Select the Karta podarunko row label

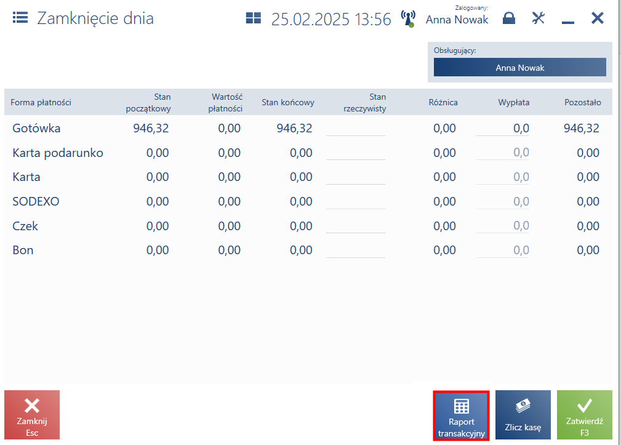(x=58, y=153)
